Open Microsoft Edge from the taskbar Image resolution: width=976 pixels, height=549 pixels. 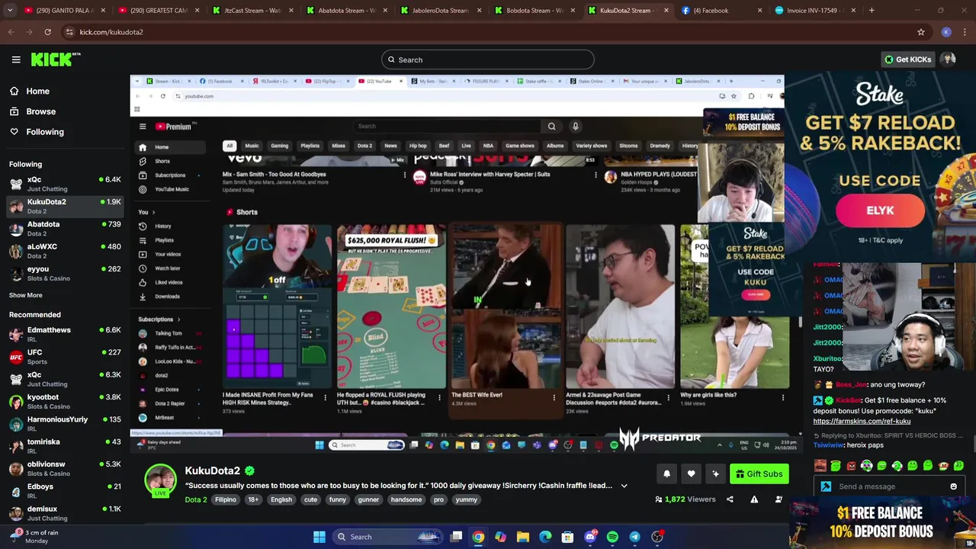545,537
